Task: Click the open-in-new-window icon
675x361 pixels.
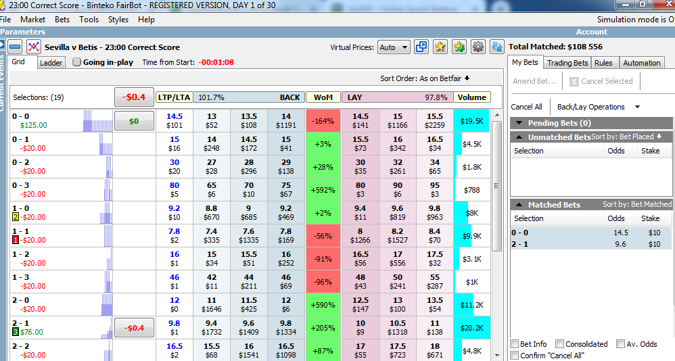Action: click(x=421, y=47)
